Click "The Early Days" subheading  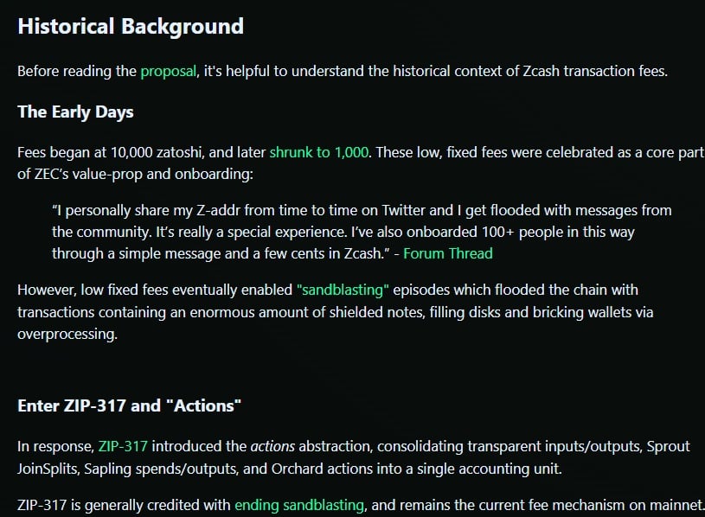[x=75, y=112]
